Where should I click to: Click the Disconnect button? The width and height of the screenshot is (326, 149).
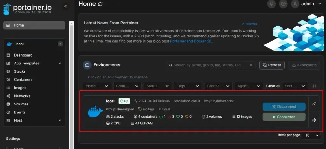click(x=284, y=107)
